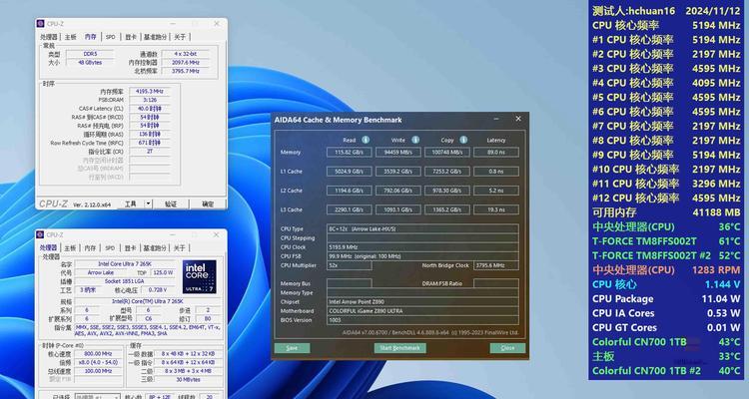
Task: Close the upper CPU-Z memory window
Action: pyautogui.click(x=217, y=23)
